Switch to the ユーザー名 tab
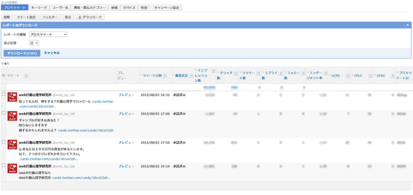413x195 pixels. point(60,8)
